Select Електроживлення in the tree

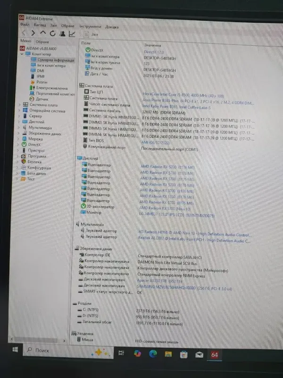coord(51,88)
